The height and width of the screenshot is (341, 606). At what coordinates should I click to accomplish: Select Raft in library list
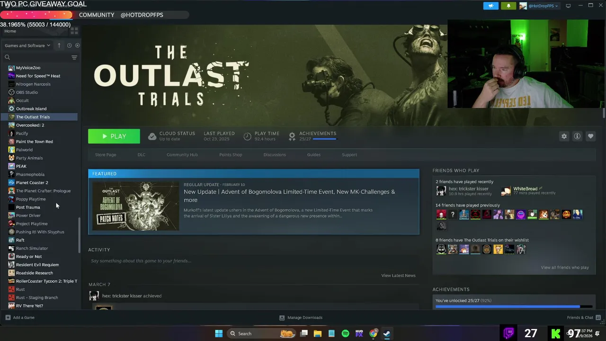click(x=20, y=240)
